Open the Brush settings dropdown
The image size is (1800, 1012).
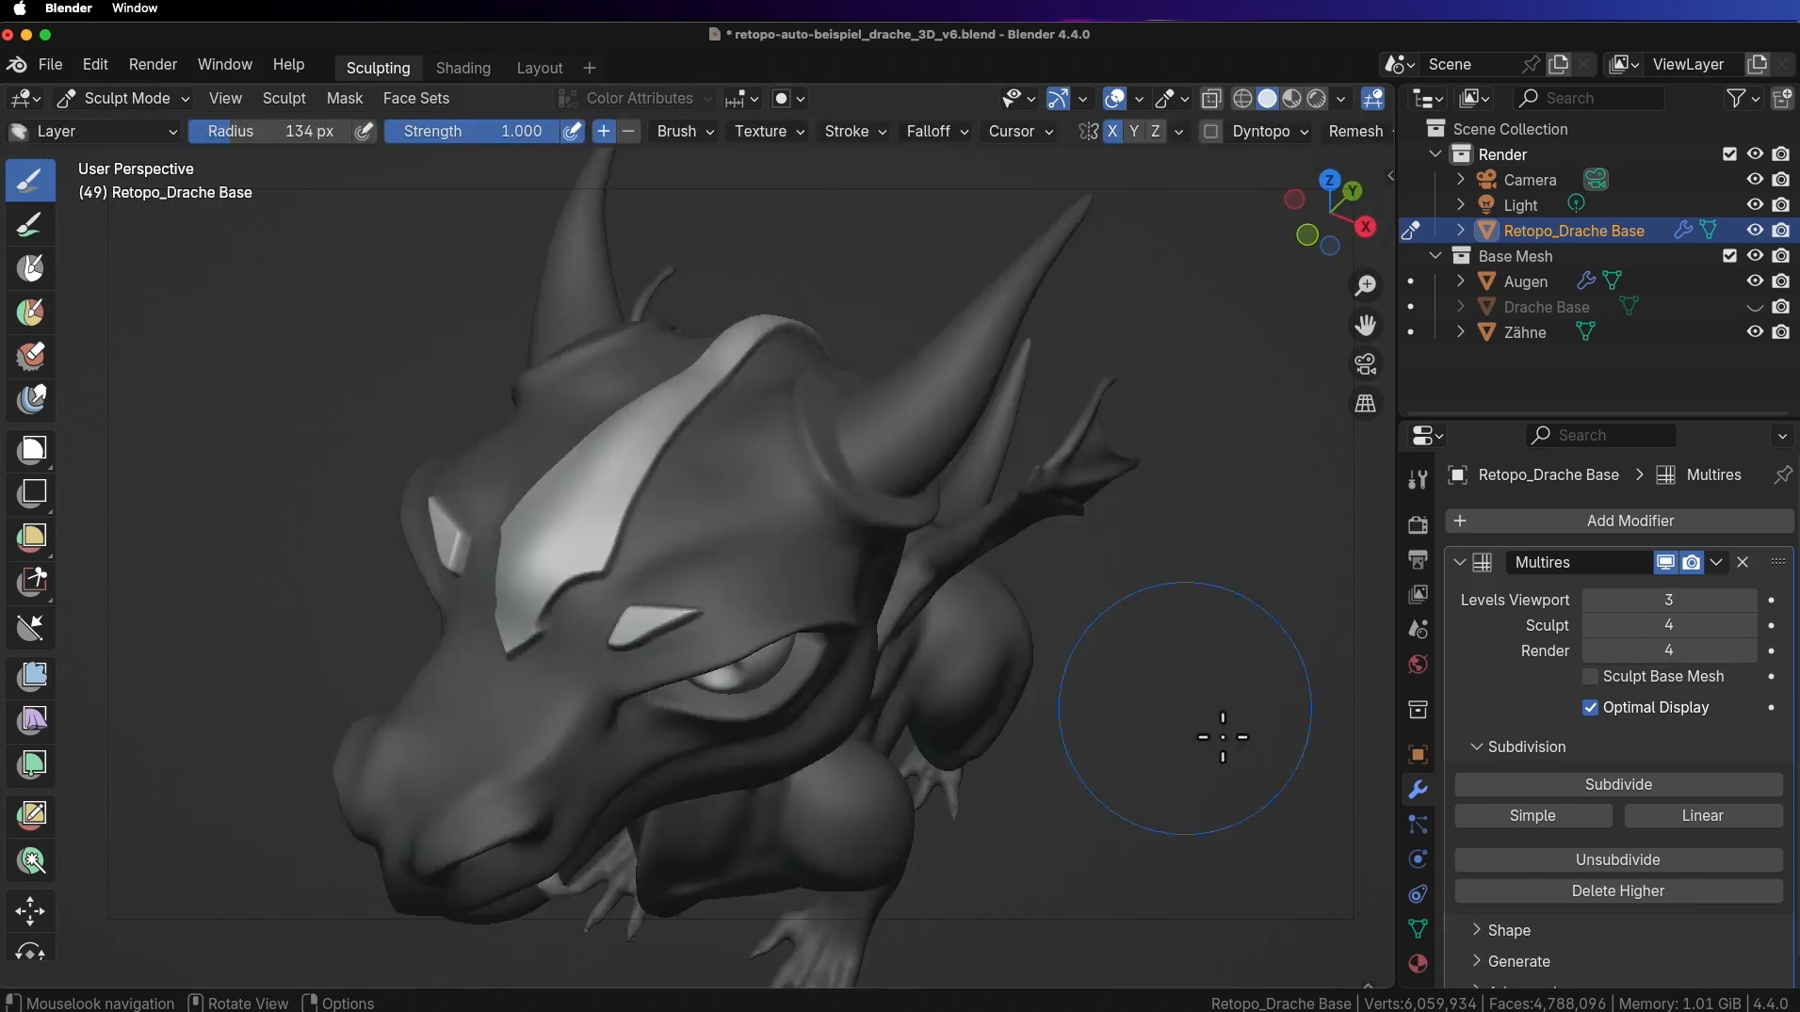(x=686, y=131)
